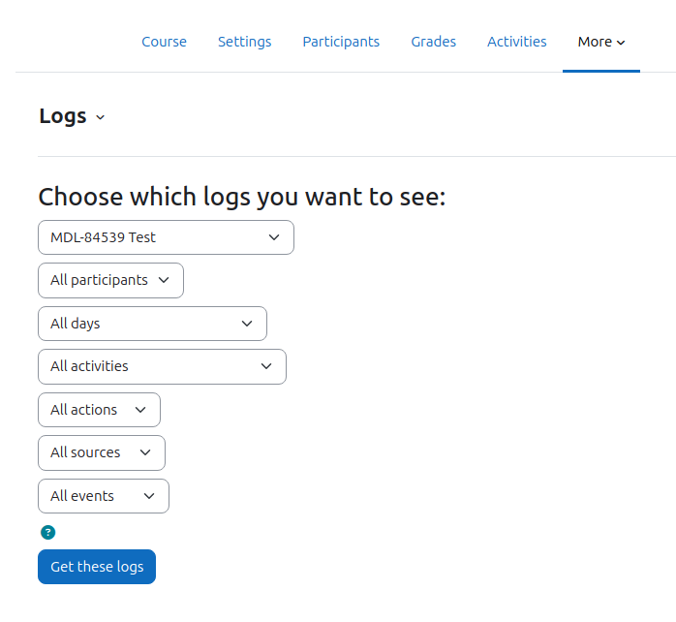Click the arrow in All activities dropdown
This screenshot has width=676, height=622.
click(x=266, y=366)
